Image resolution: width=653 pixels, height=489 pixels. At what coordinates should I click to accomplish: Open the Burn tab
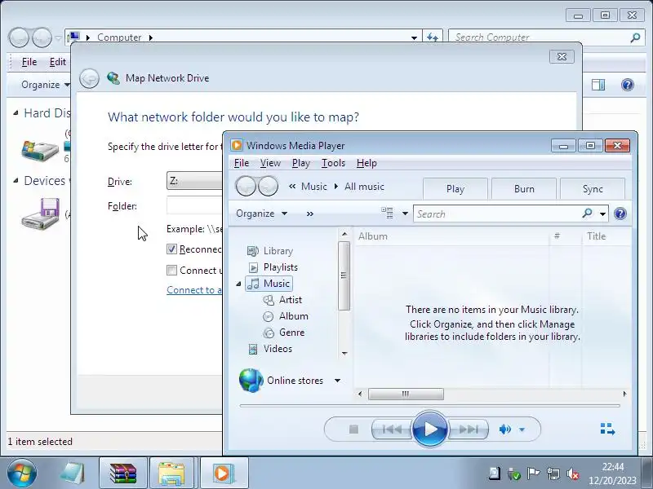coord(524,189)
